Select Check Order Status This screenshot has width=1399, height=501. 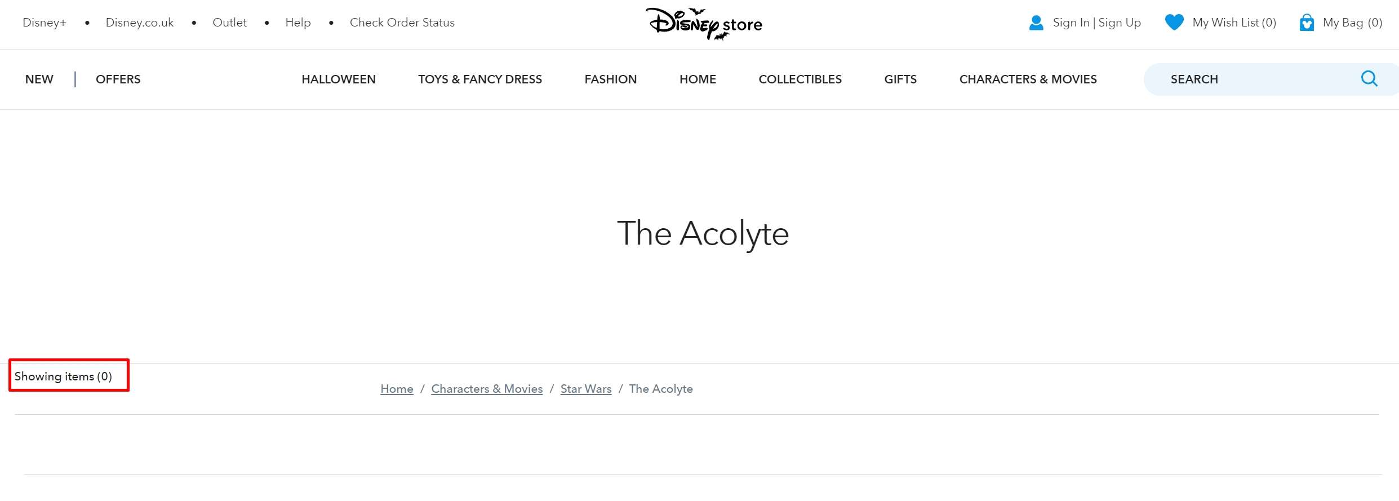tap(402, 23)
